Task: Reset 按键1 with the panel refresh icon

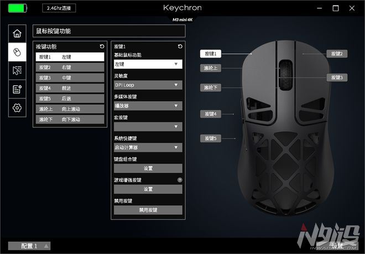Action: tap(180, 46)
